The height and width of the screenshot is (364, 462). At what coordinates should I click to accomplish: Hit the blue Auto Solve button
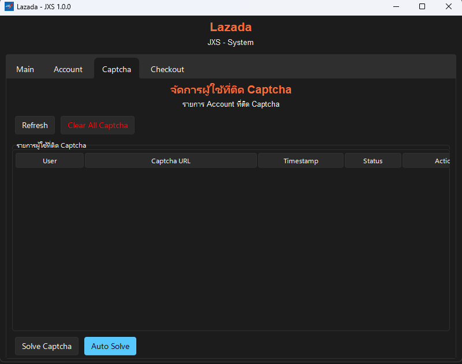click(110, 346)
